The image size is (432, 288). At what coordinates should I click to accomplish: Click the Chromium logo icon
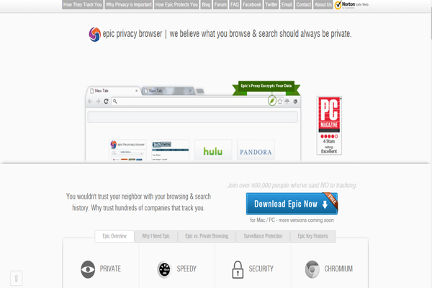point(312,269)
